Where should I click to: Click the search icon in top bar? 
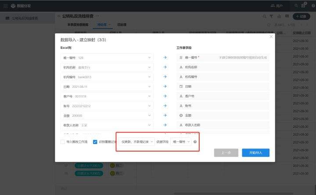[x=296, y=6]
